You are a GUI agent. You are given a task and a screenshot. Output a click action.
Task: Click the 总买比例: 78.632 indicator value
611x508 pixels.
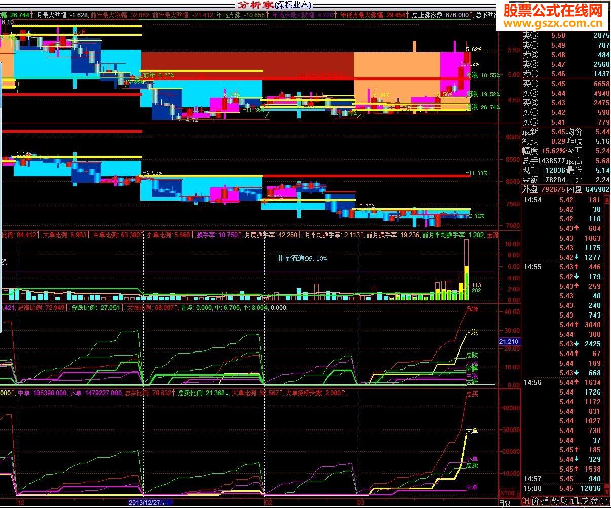[x=149, y=393]
